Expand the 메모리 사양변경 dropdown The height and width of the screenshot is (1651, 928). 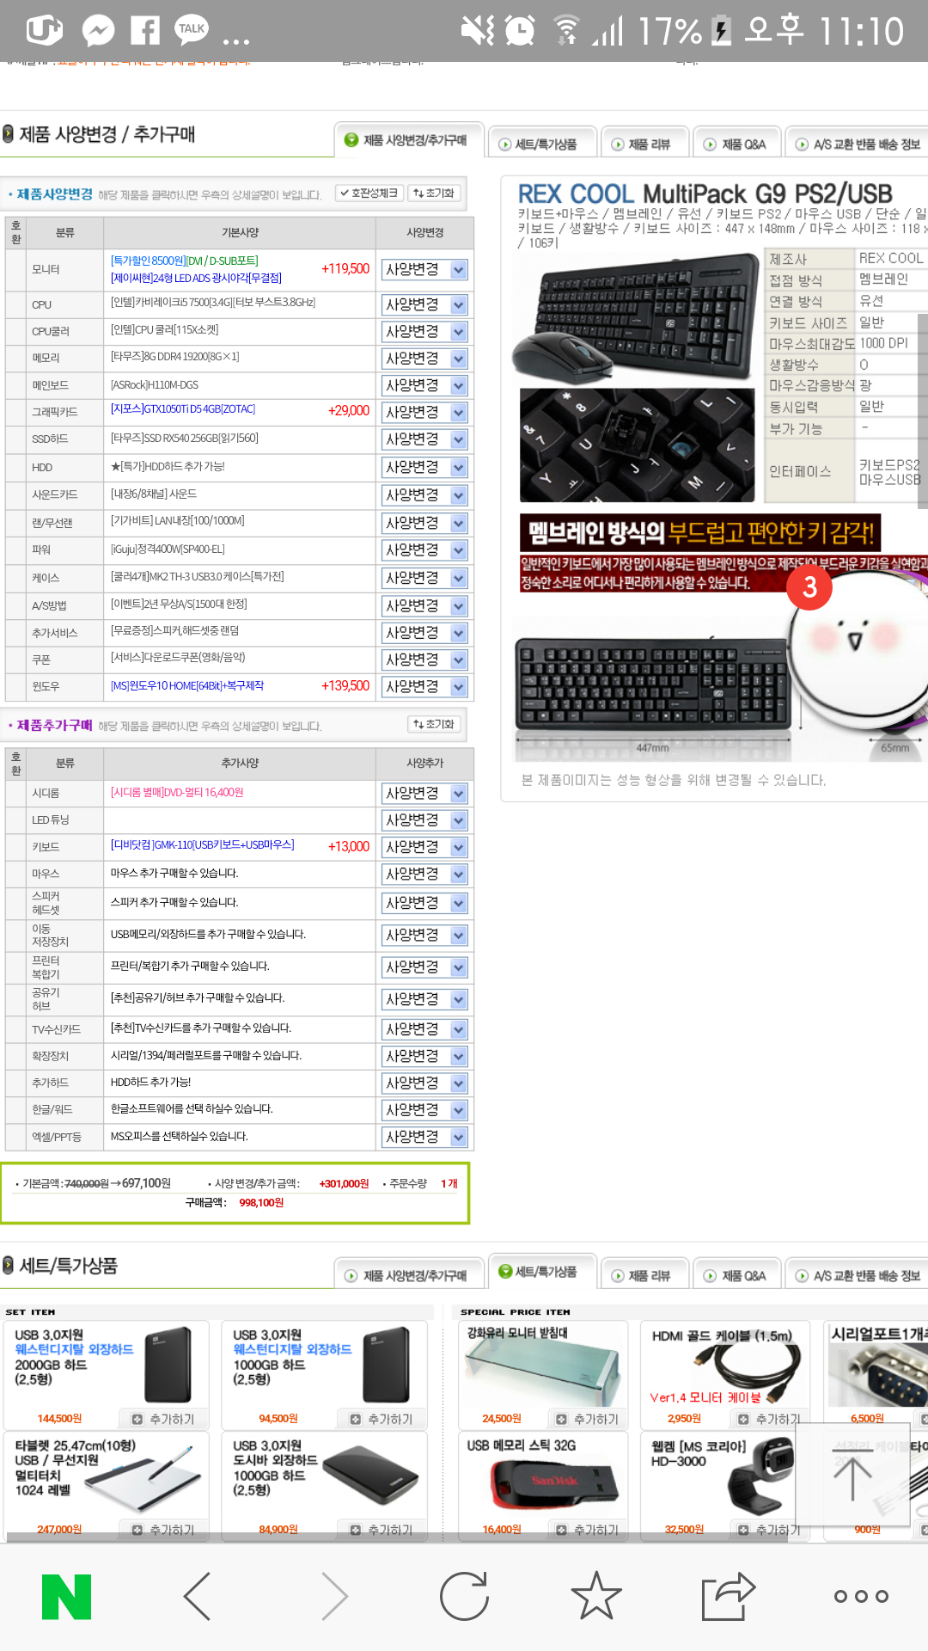pyautogui.click(x=424, y=358)
